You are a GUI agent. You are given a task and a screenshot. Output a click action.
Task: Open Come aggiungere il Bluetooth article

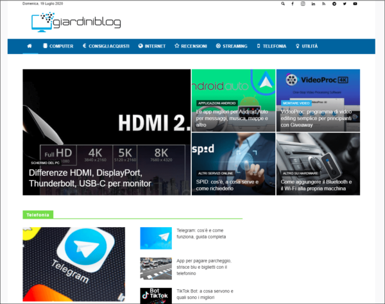pyautogui.click(x=316, y=185)
